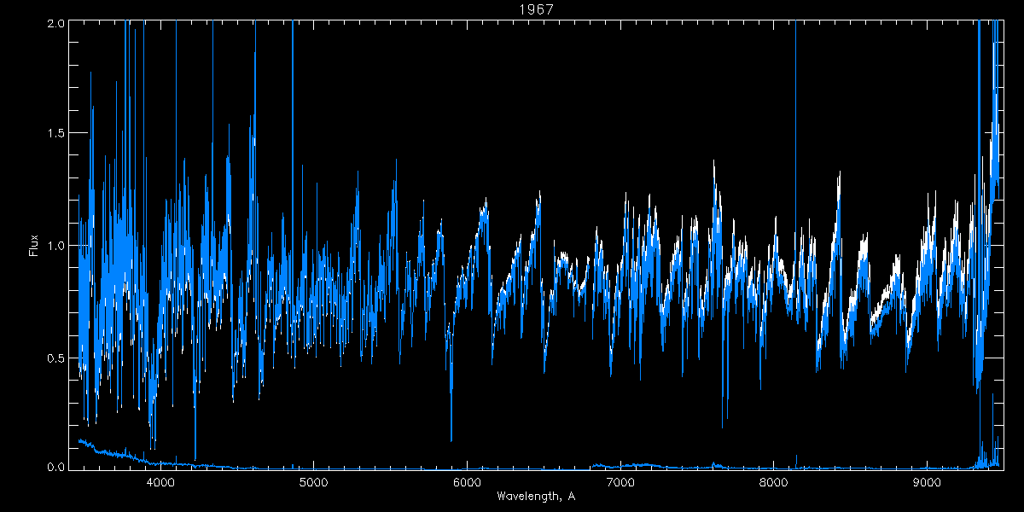This screenshot has width=1024, height=512.
Task: Click the y-axis tick label '1.0'
Action: pyautogui.click(x=55, y=246)
